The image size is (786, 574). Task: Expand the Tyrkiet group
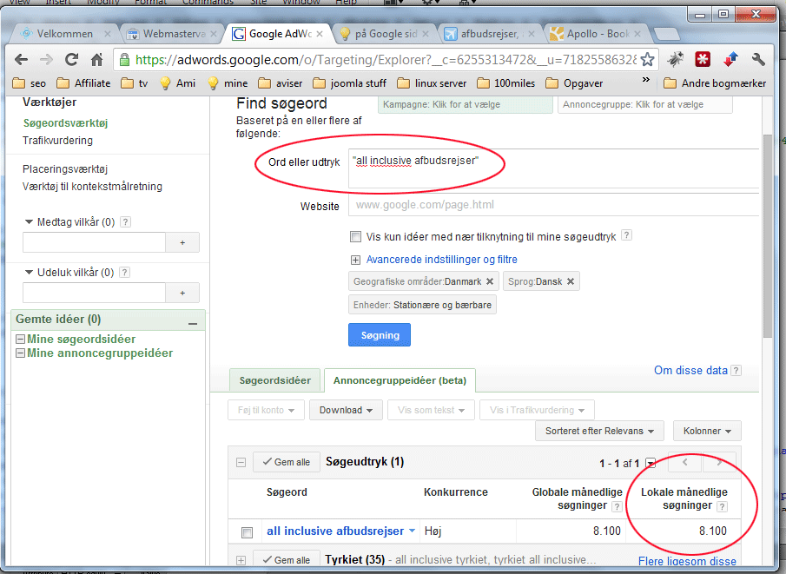coord(241,560)
